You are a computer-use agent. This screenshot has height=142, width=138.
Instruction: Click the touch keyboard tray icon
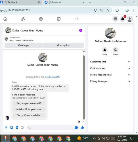(113, 138)
